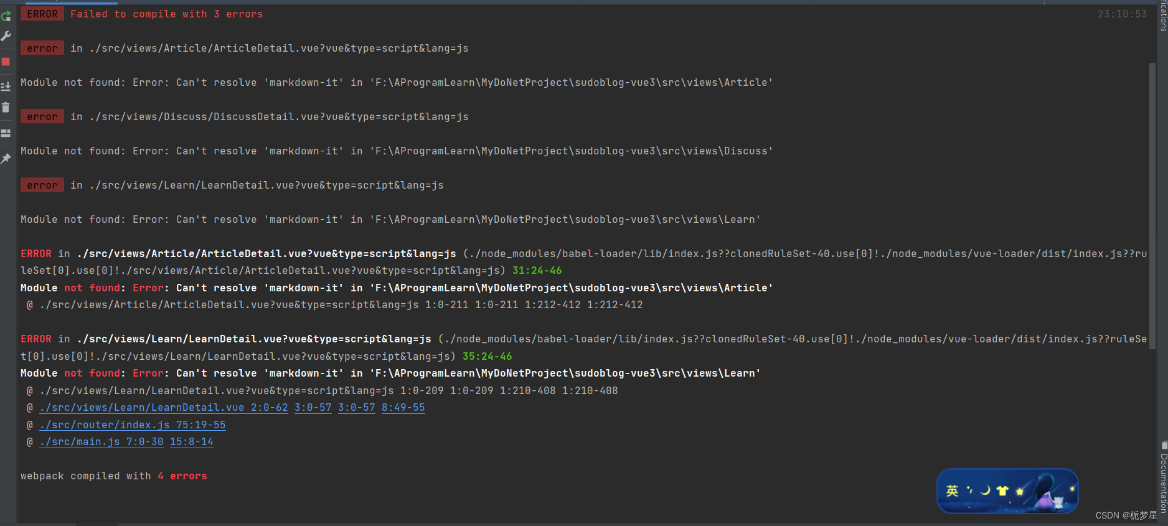This screenshot has width=1168, height=526.
Task: Toggle IME punctuation mode icon
Action: point(969,490)
